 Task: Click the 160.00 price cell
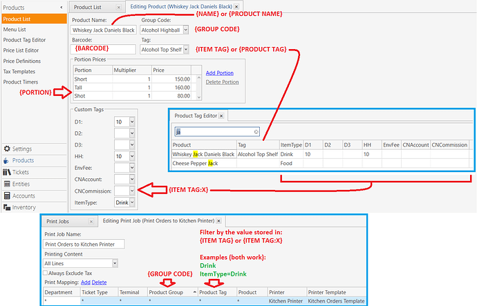(171, 88)
